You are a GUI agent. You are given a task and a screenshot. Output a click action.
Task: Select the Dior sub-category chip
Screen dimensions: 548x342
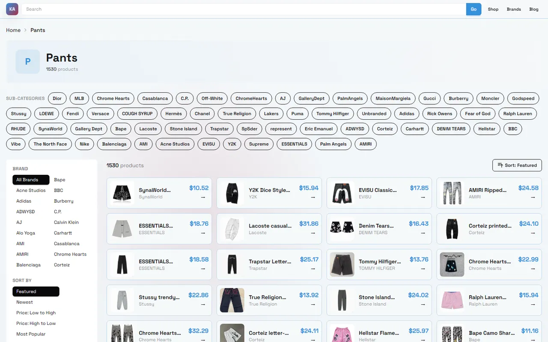pos(57,98)
